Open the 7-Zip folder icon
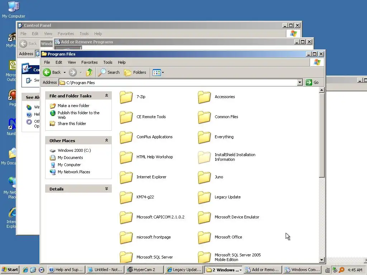This screenshot has height=275, width=367. pyautogui.click(x=126, y=97)
